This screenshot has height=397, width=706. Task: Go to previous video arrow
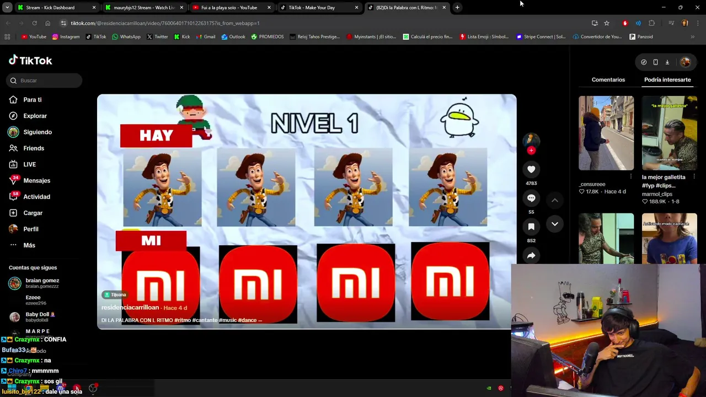[x=554, y=200]
